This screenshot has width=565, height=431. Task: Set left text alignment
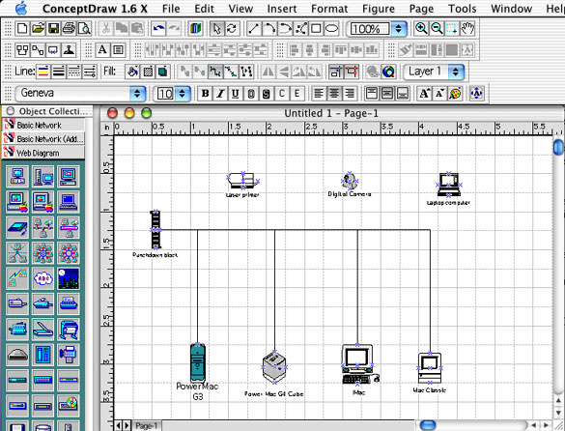pyautogui.click(x=319, y=94)
